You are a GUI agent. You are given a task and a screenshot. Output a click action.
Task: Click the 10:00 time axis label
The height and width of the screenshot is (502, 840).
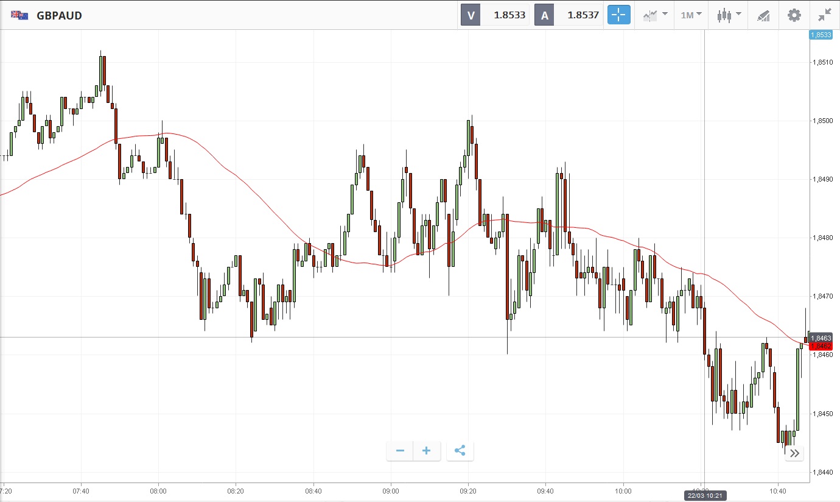[x=623, y=490]
